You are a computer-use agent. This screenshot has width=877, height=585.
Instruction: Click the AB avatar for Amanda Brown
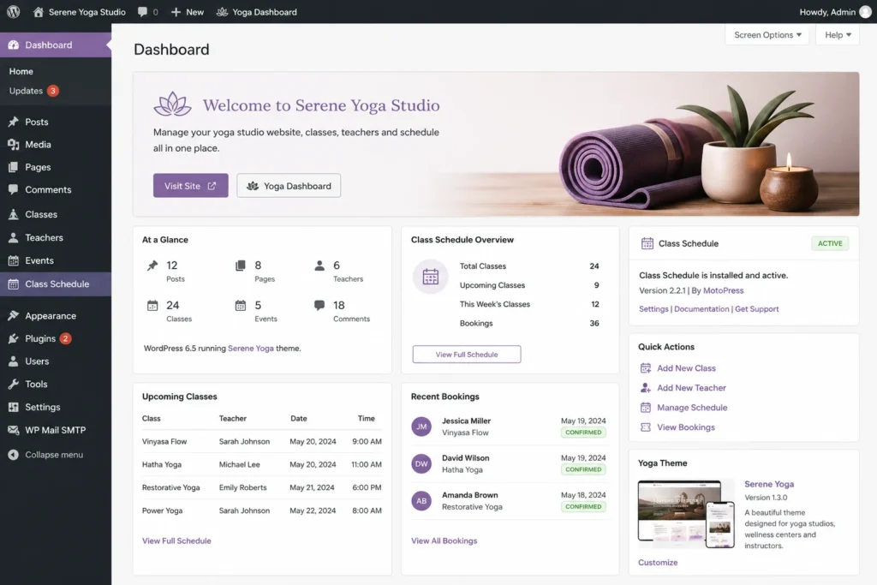pyautogui.click(x=421, y=500)
